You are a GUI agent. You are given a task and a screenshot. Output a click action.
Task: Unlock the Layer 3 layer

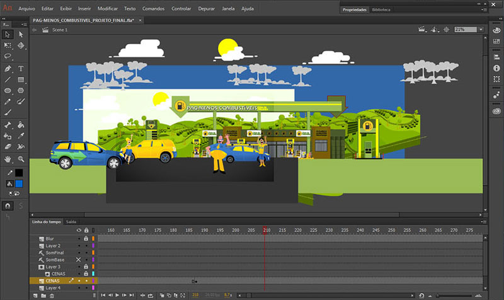coord(86,267)
